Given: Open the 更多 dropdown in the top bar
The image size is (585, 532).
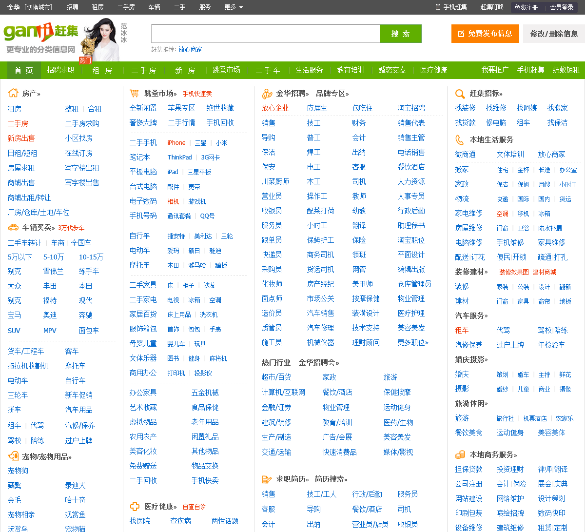Looking at the screenshot, I should [x=234, y=7].
